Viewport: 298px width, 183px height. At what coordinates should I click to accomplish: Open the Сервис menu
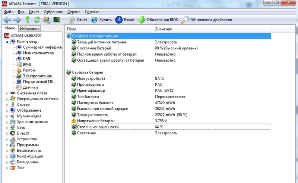pyautogui.click(x=74, y=12)
